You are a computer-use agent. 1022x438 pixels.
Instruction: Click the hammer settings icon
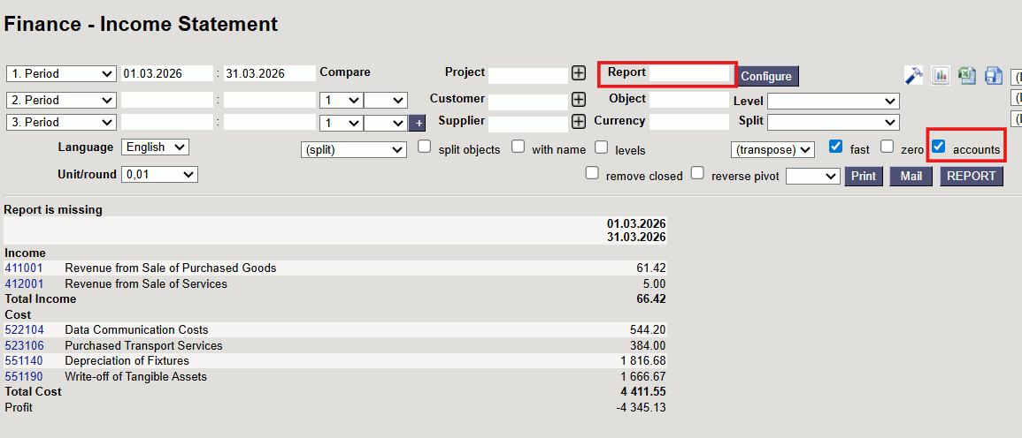pyautogui.click(x=913, y=76)
